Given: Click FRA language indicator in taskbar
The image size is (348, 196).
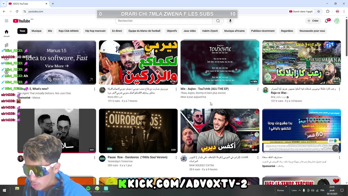Looking at the screenshot, I should pos(322,190).
